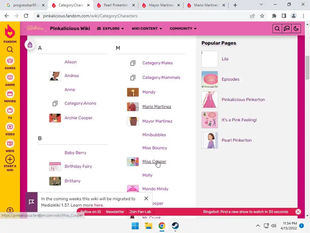Expand the Wiki Content dropdown
The height and width of the screenshot is (233, 310).
coord(147,29)
